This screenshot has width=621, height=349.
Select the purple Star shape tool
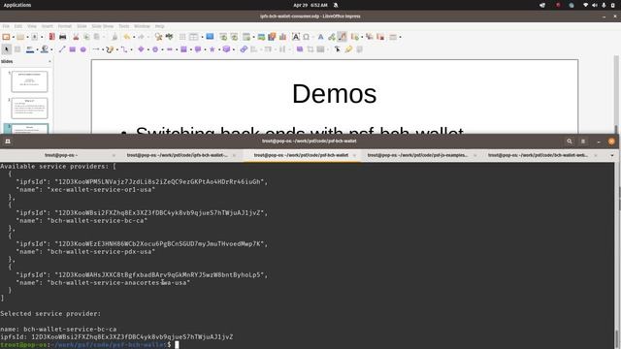pos(212,49)
